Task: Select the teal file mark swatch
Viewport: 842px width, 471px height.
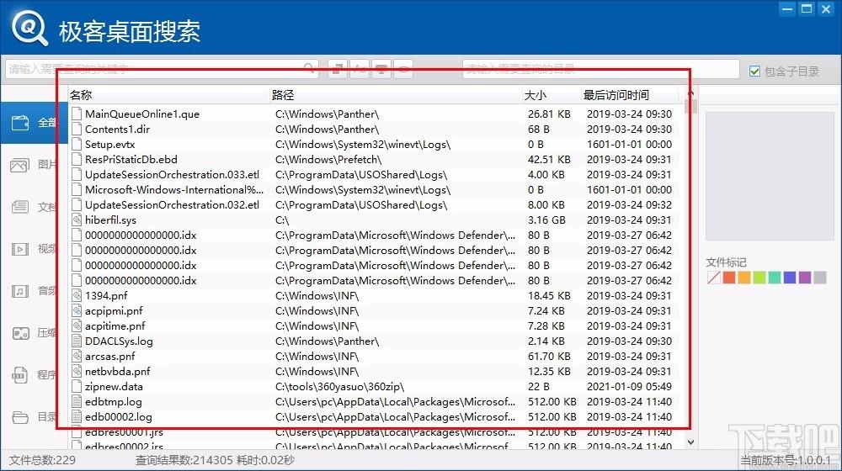Action: point(775,278)
